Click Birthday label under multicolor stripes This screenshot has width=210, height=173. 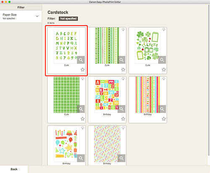pos(148,114)
